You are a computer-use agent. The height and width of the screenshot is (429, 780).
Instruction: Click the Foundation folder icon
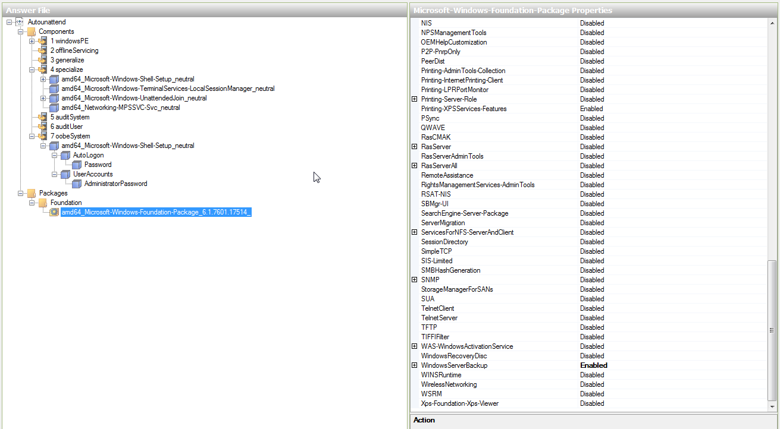point(42,203)
